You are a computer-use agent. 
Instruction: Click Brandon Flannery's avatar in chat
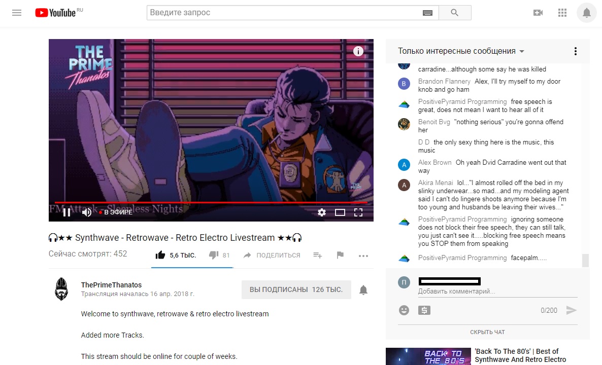pos(404,84)
